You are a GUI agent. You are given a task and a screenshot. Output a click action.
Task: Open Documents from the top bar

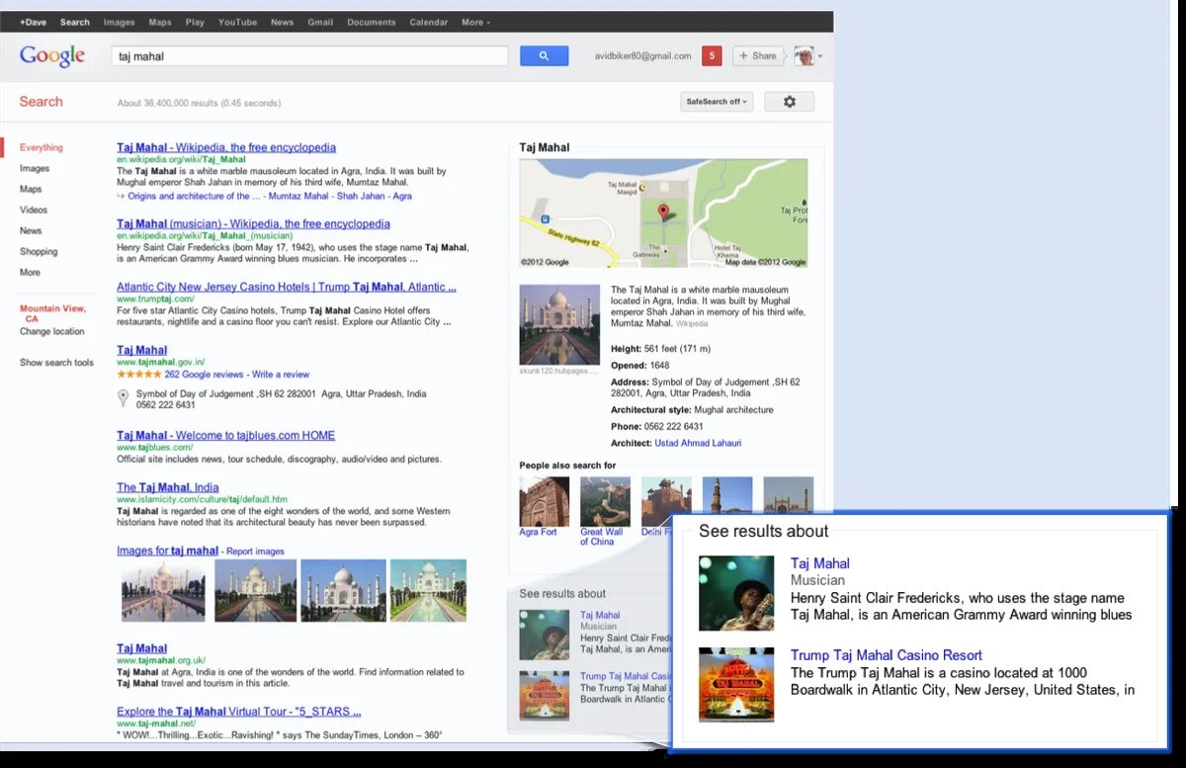tap(371, 22)
